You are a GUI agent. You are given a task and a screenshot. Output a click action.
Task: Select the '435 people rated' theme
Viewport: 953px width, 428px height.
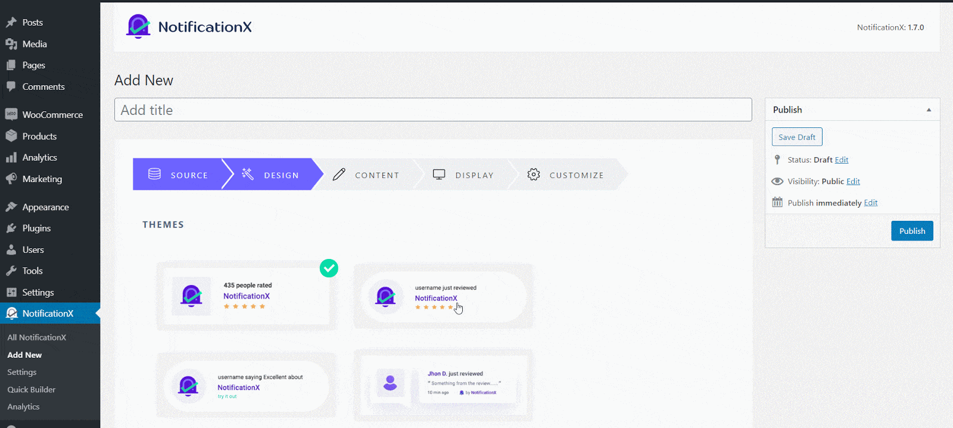tap(247, 296)
